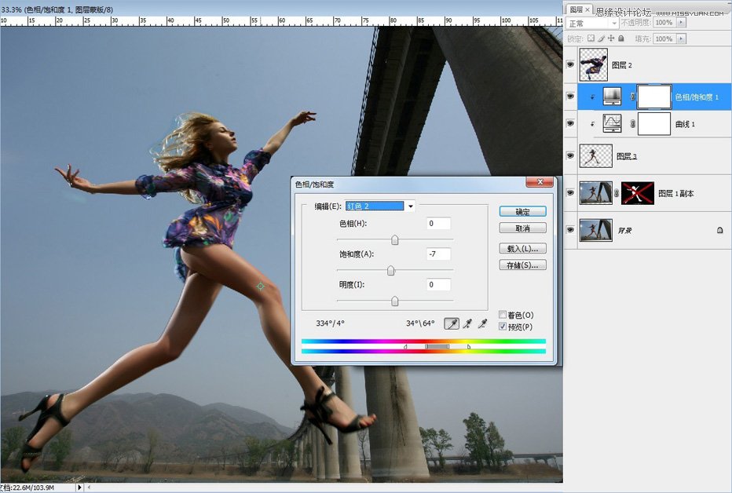Image resolution: width=732 pixels, height=493 pixels.
Task: Open the blend mode 正常 dropdown
Action: point(592,23)
